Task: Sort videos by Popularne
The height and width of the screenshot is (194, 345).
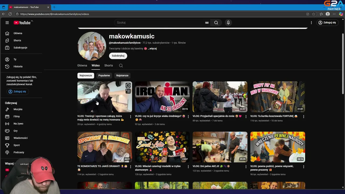Action: pyautogui.click(x=104, y=75)
